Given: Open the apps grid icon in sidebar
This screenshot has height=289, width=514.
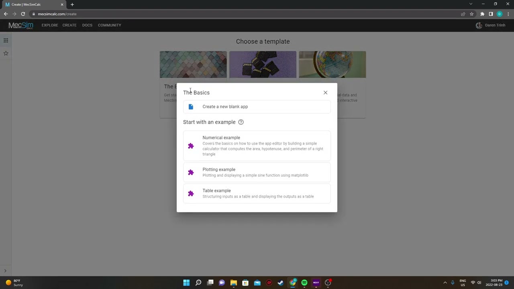Looking at the screenshot, I should coord(6,41).
